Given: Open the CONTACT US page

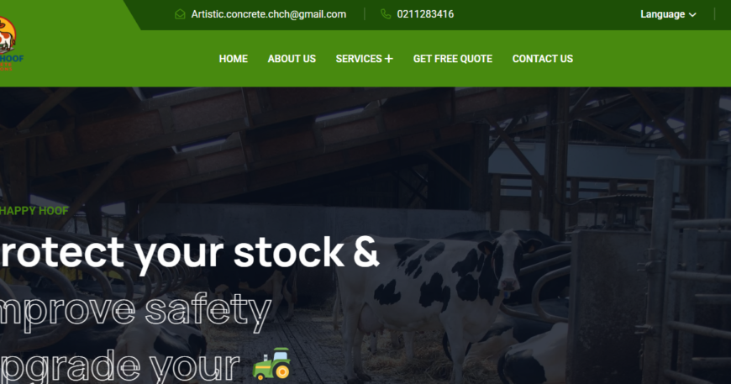Looking at the screenshot, I should point(543,59).
